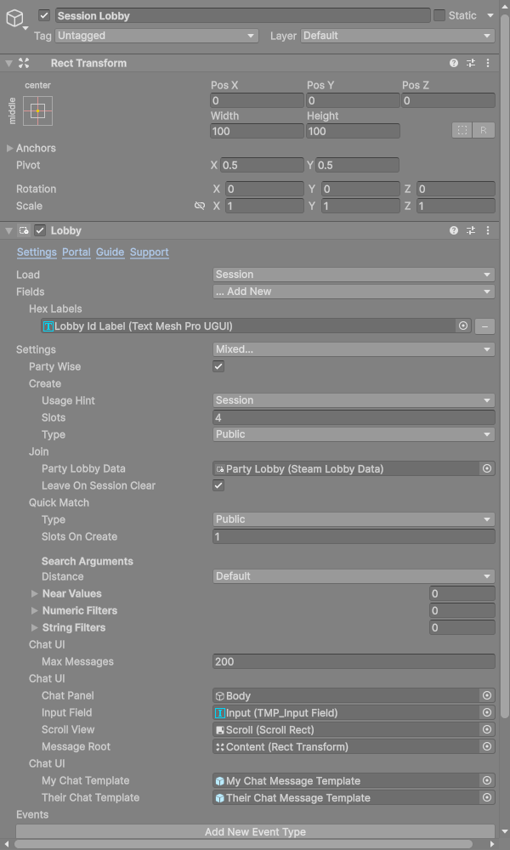The width and height of the screenshot is (510, 850).
Task: Open the Distance dropdown
Action: [x=354, y=576]
